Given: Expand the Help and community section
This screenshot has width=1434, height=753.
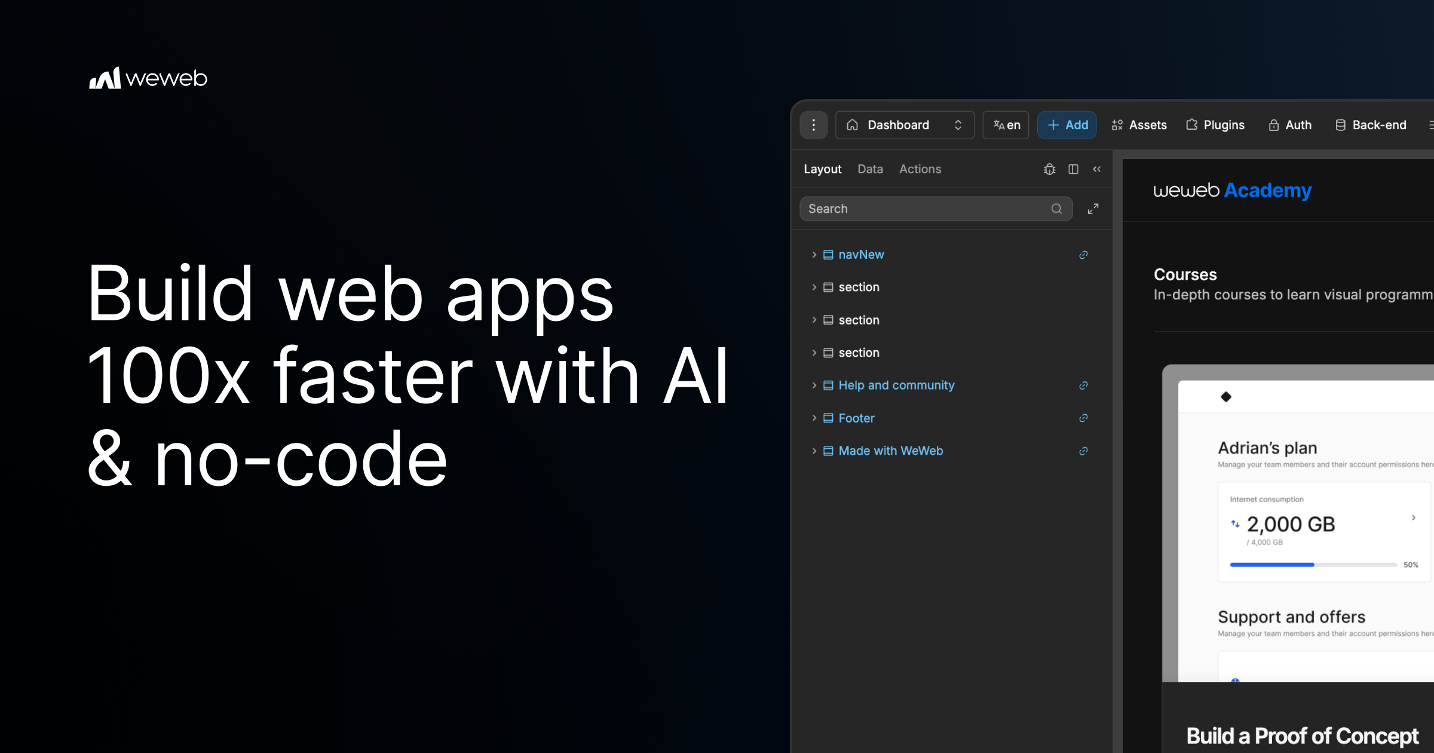Looking at the screenshot, I should coord(814,385).
